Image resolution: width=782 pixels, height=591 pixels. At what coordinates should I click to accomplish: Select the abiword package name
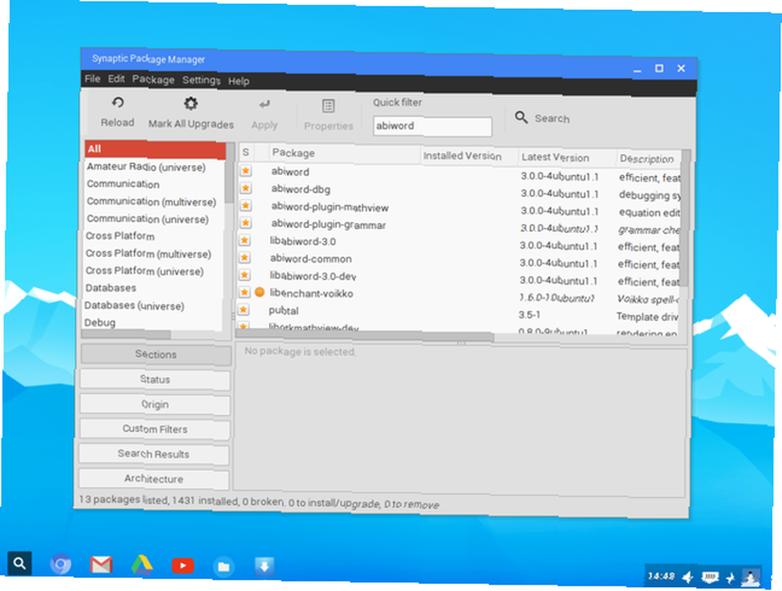point(290,171)
